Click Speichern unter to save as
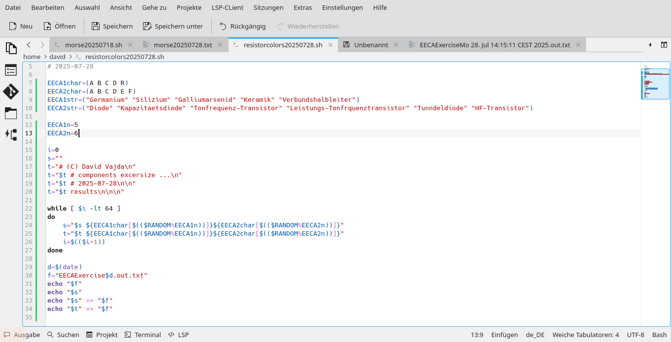The image size is (671, 342). (173, 26)
